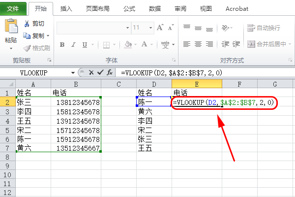This screenshot has width=295, height=197.
Task: Open the Formulas (公式) tab
Action: (129, 9)
